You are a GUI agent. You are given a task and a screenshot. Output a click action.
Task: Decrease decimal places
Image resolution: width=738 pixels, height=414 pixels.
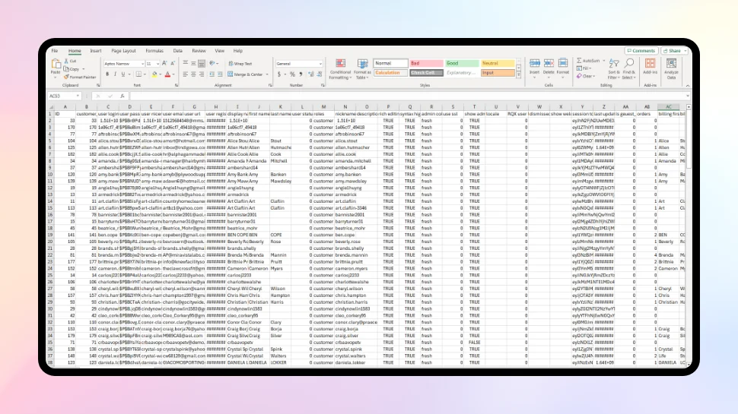(320, 74)
